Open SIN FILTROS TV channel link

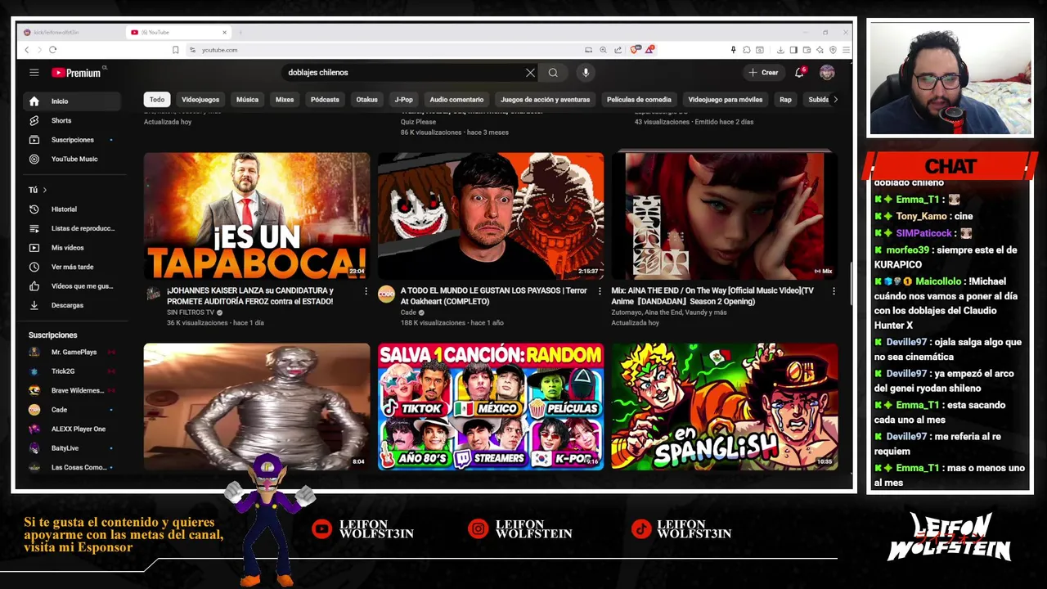(x=191, y=312)
